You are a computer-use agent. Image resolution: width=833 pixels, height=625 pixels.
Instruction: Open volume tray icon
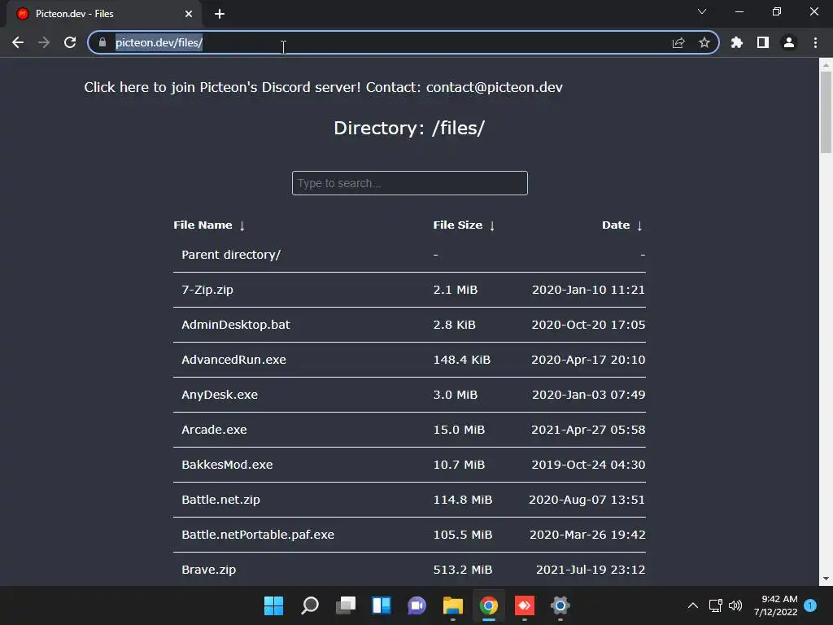735,605
